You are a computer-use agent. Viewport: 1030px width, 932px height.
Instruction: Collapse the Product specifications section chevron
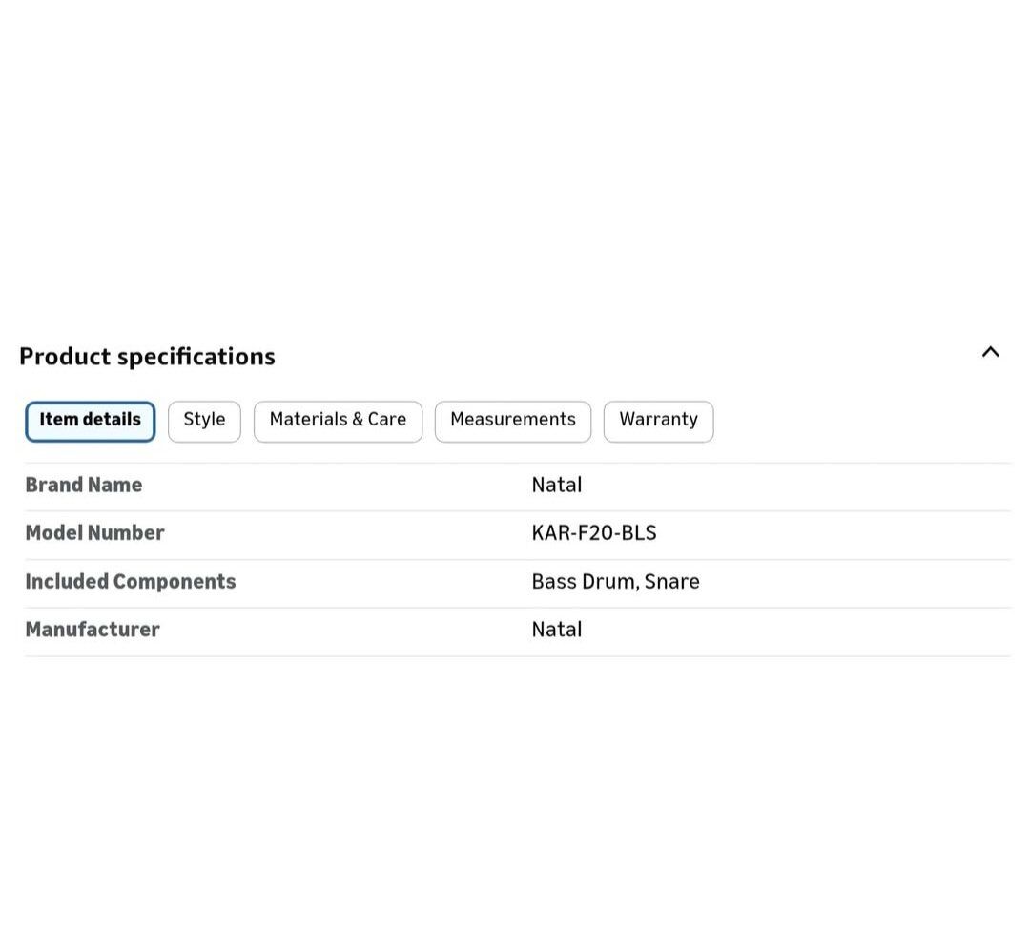coord(990,352)
